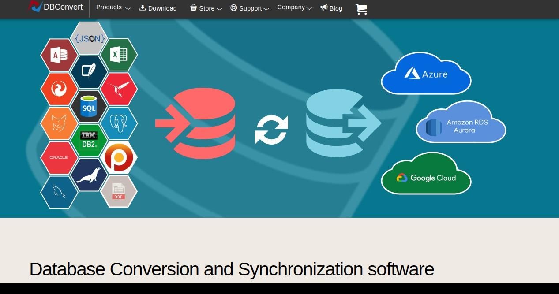Go to the Blog page
Screen dimensions: 559x294
tap(331, 8)
